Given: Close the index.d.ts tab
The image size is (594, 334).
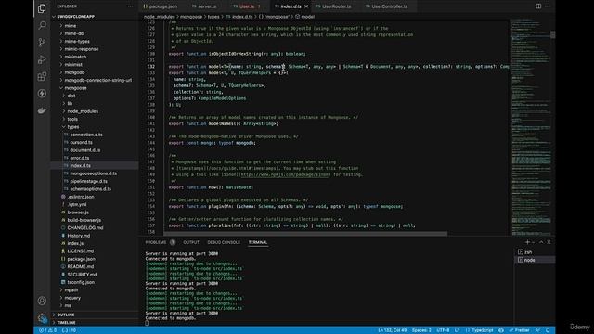Looking at the screenshot, I should [x=306, y=6].
